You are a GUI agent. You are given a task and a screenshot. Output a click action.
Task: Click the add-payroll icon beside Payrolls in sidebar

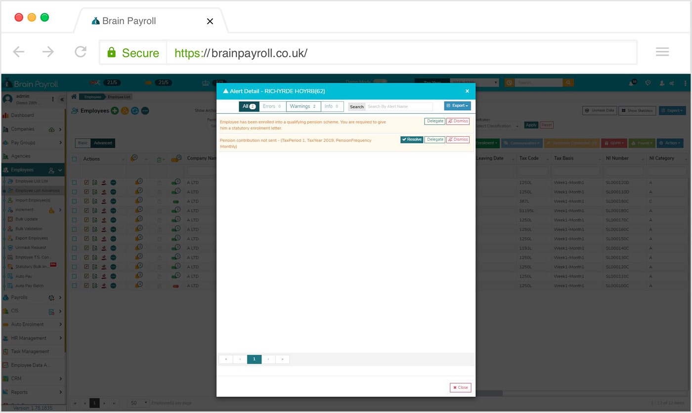51,298
